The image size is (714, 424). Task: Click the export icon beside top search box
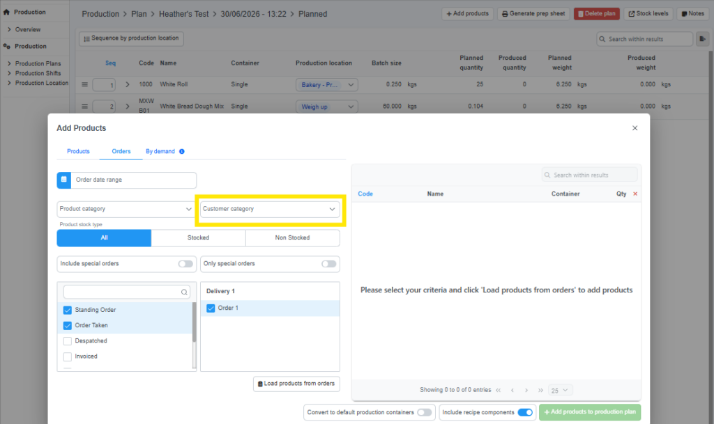pos(702,39)
